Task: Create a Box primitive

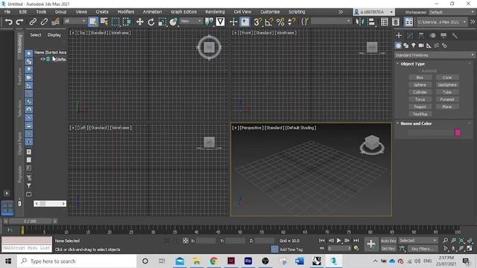Action: pyautogui.click(x=420, y=77)
